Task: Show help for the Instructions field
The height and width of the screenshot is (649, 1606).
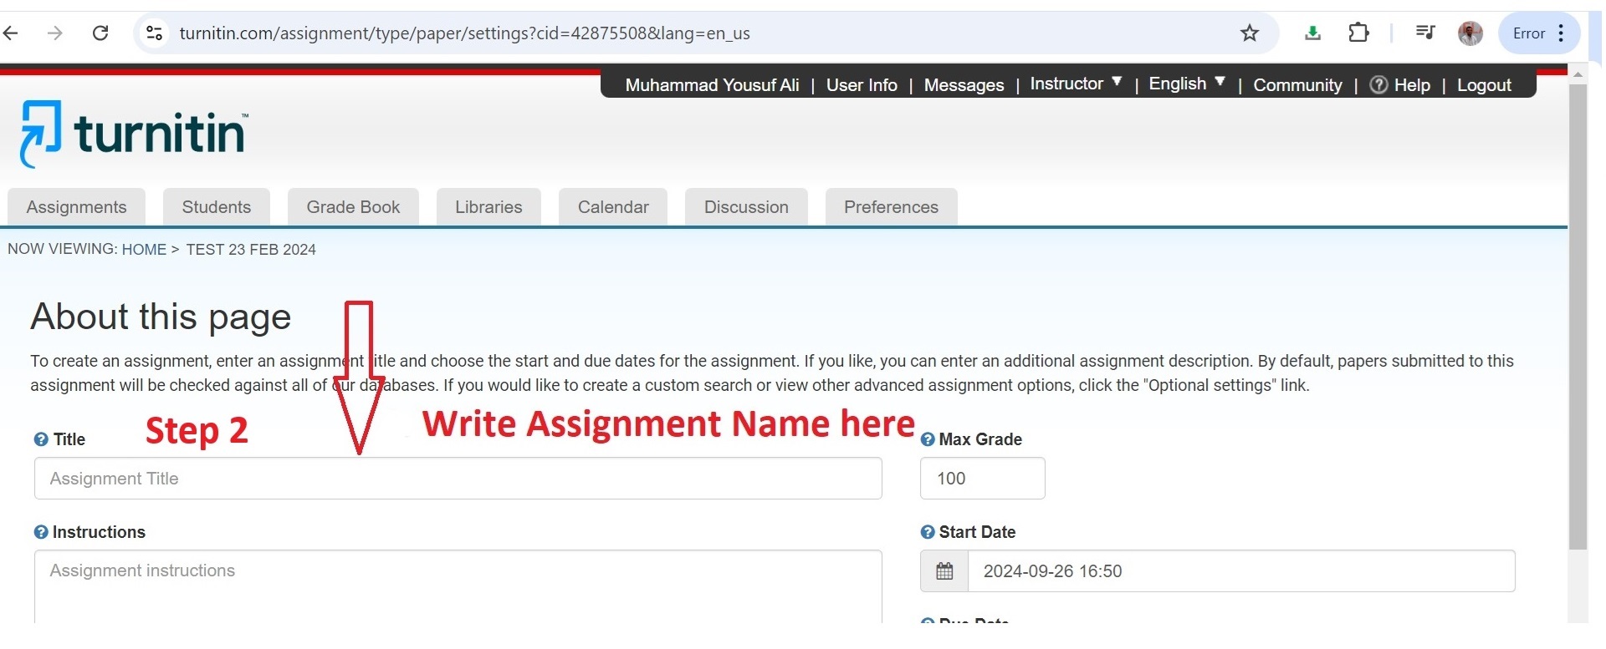Action: 41,532
